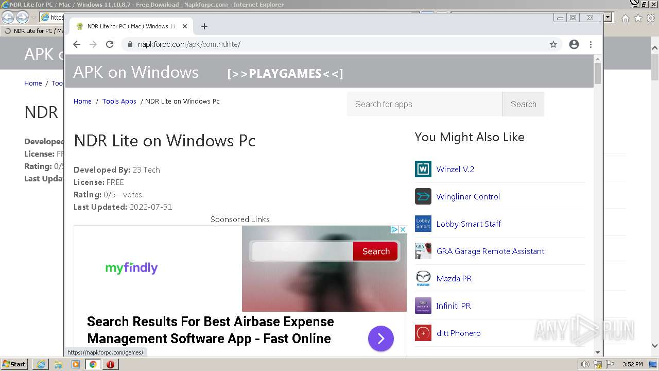
Task: Bookmark this page with star icon
Action: (553, 44)
